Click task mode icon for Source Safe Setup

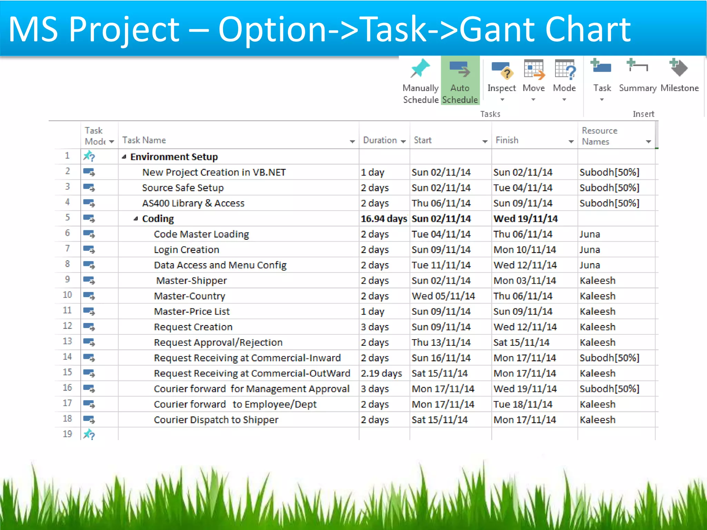89,187
